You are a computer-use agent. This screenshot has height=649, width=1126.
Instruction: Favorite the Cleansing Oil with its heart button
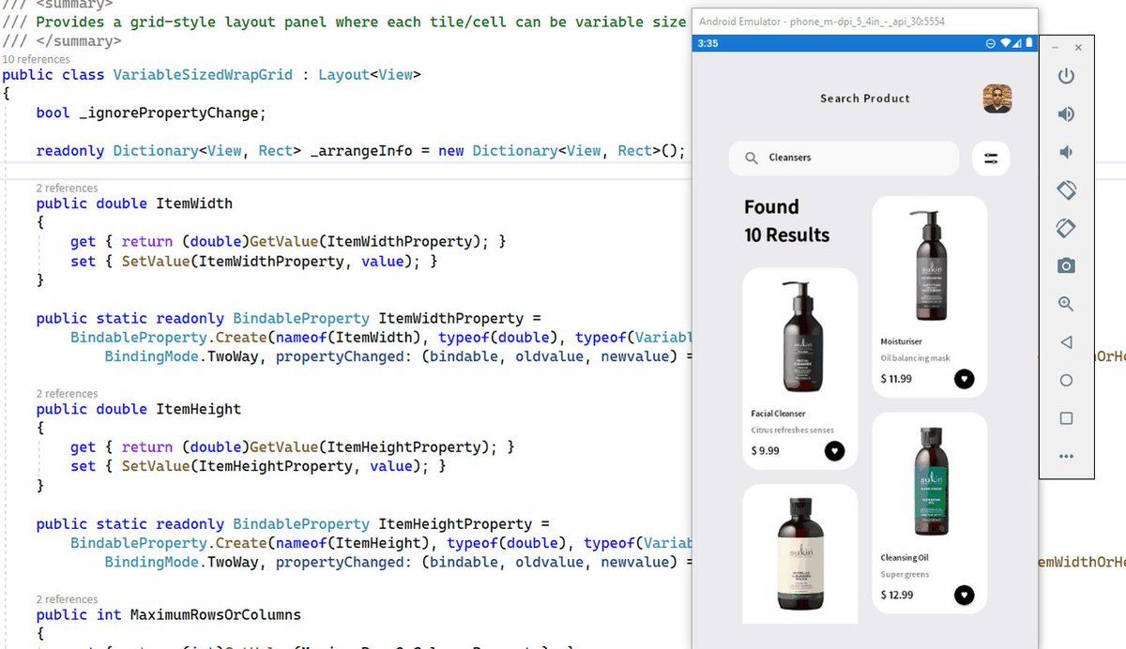(964, 595)
